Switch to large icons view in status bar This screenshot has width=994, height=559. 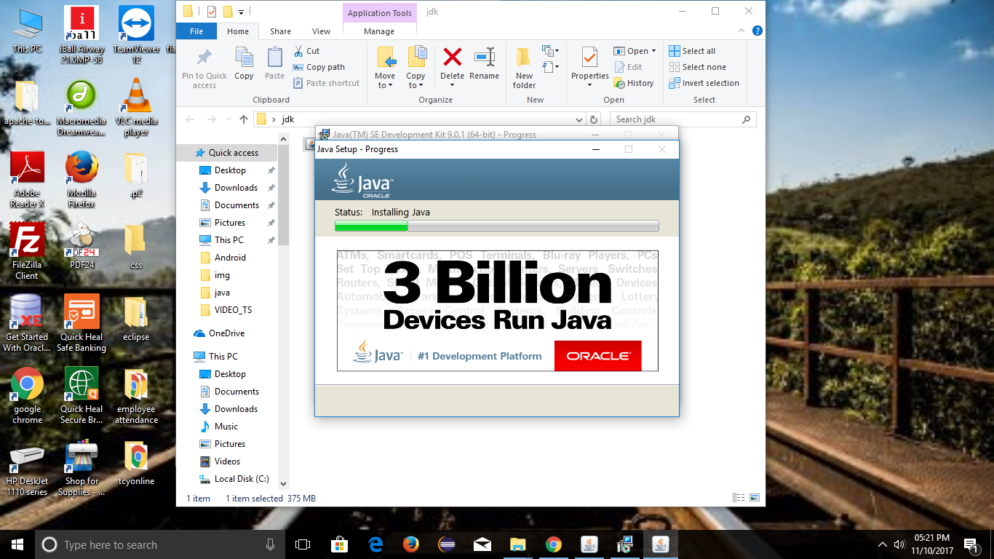pos(754,499)
